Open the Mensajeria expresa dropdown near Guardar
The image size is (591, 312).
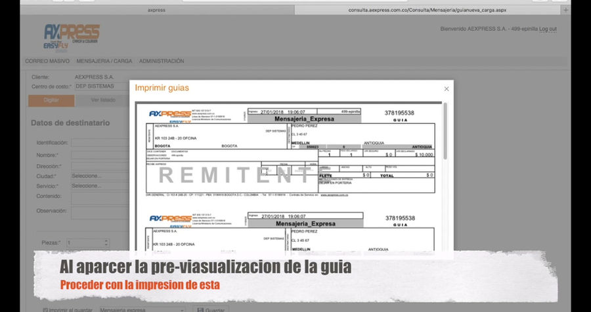coord(142,310)
